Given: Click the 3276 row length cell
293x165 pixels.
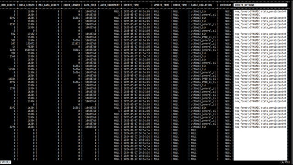Looking at the screenshot, I should click(x=12, y=127).
